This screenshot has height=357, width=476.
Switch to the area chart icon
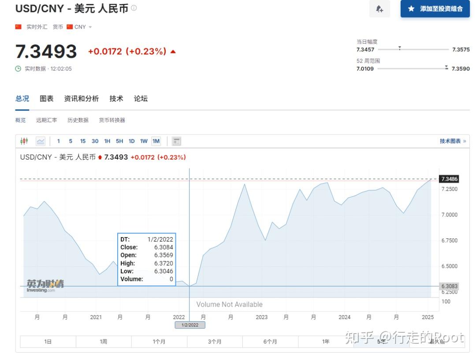click(40, 141)
